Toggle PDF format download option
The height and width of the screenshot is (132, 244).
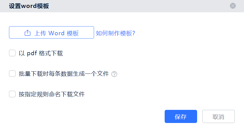tap(12, 53)
